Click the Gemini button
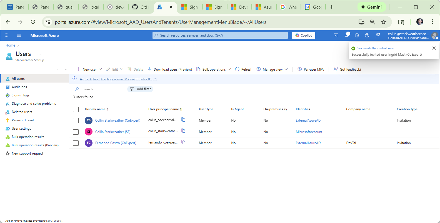 pyautogui.click(x=371, y=7)
